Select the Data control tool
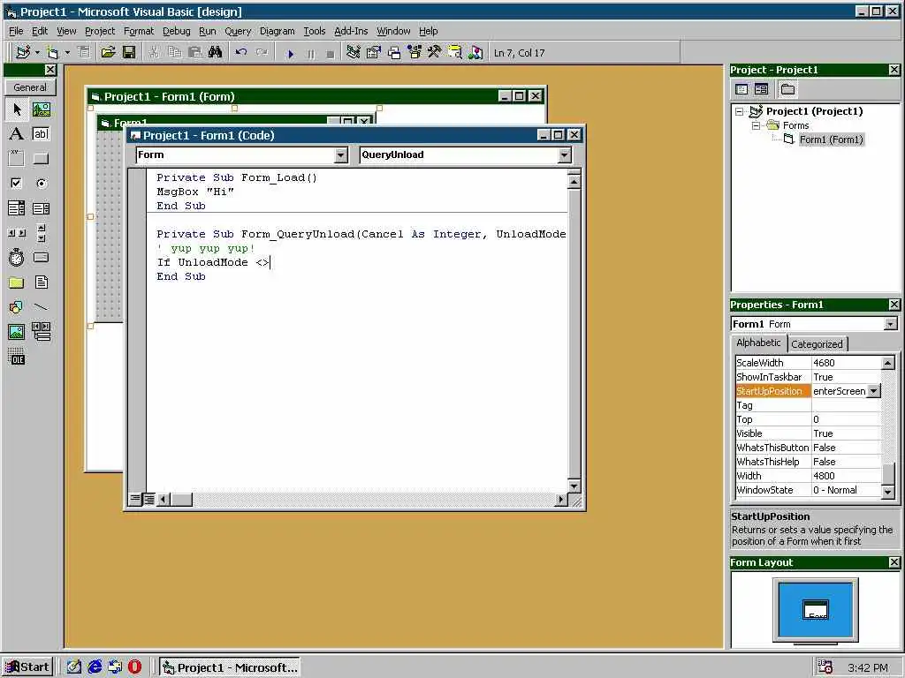Image resolution: width=905 pixels, height=678 pixels. [x=41, y=332]
